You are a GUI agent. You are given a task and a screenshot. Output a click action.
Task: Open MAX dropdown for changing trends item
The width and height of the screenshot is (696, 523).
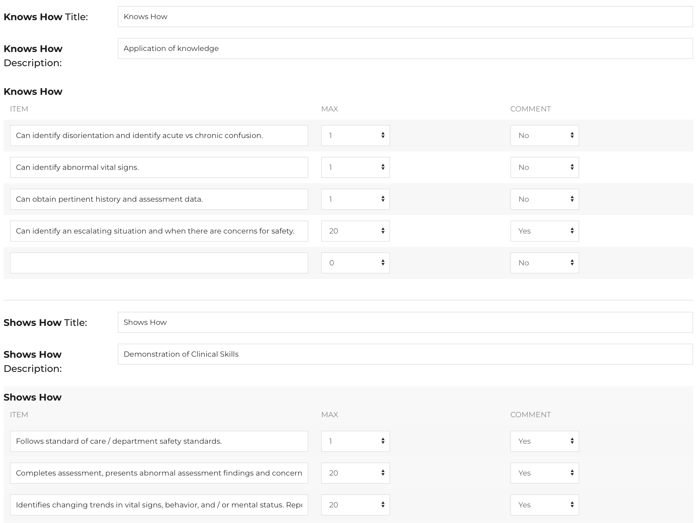pyautogui.click(x=355, y=505)
